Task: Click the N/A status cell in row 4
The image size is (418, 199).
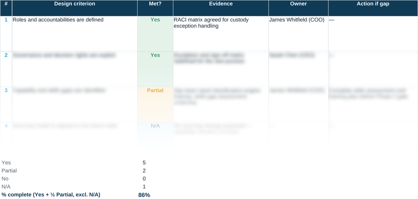Action: coord(155,135)
